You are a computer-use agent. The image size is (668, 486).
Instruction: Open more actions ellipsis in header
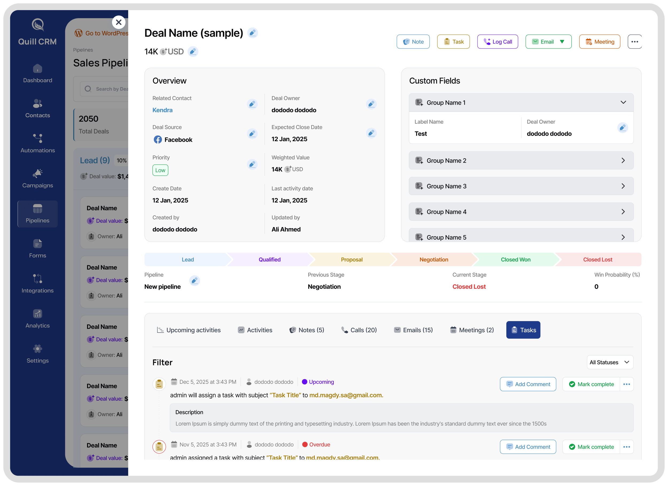634,42
